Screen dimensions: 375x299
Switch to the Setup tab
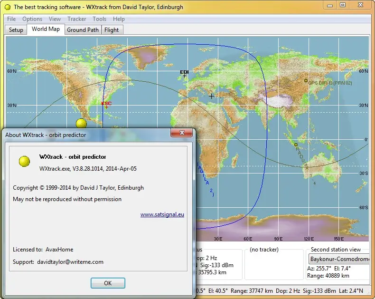[x=16, y=30]
